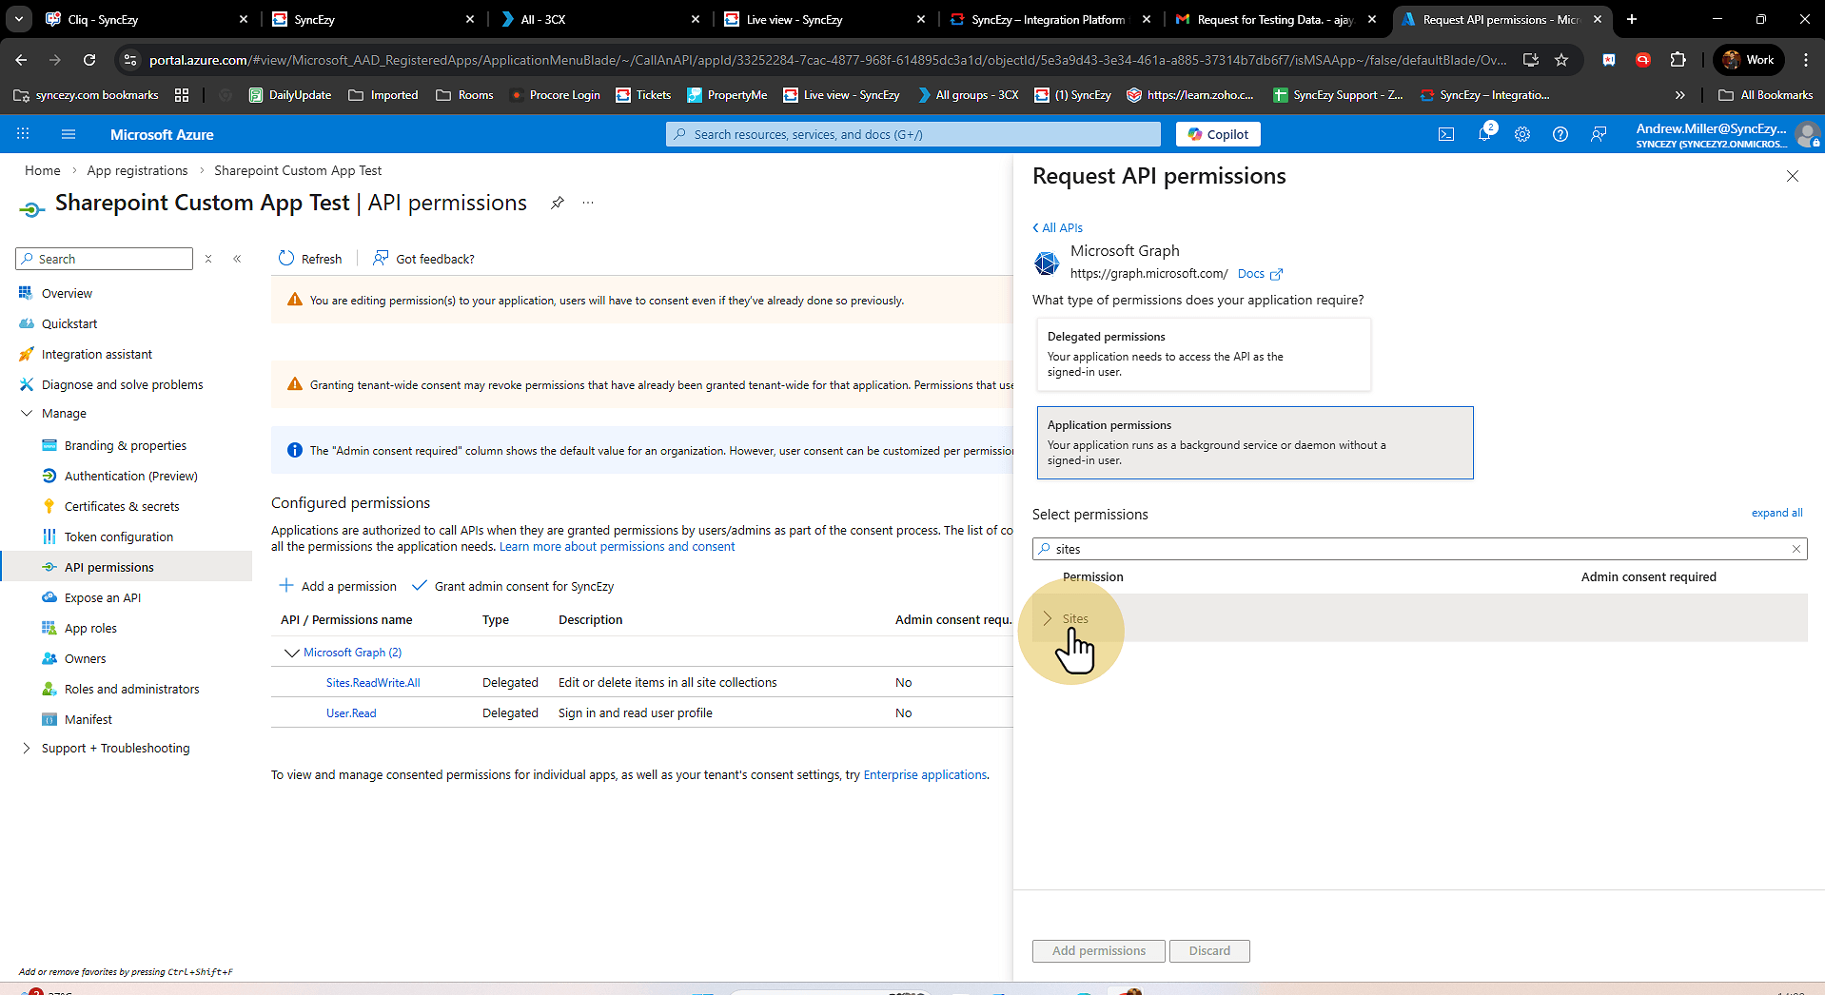Open Certificates & secrets menu item

122,507
